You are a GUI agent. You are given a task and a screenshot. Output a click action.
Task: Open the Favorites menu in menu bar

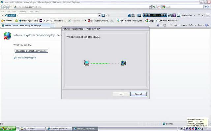(x=22, y=12)
